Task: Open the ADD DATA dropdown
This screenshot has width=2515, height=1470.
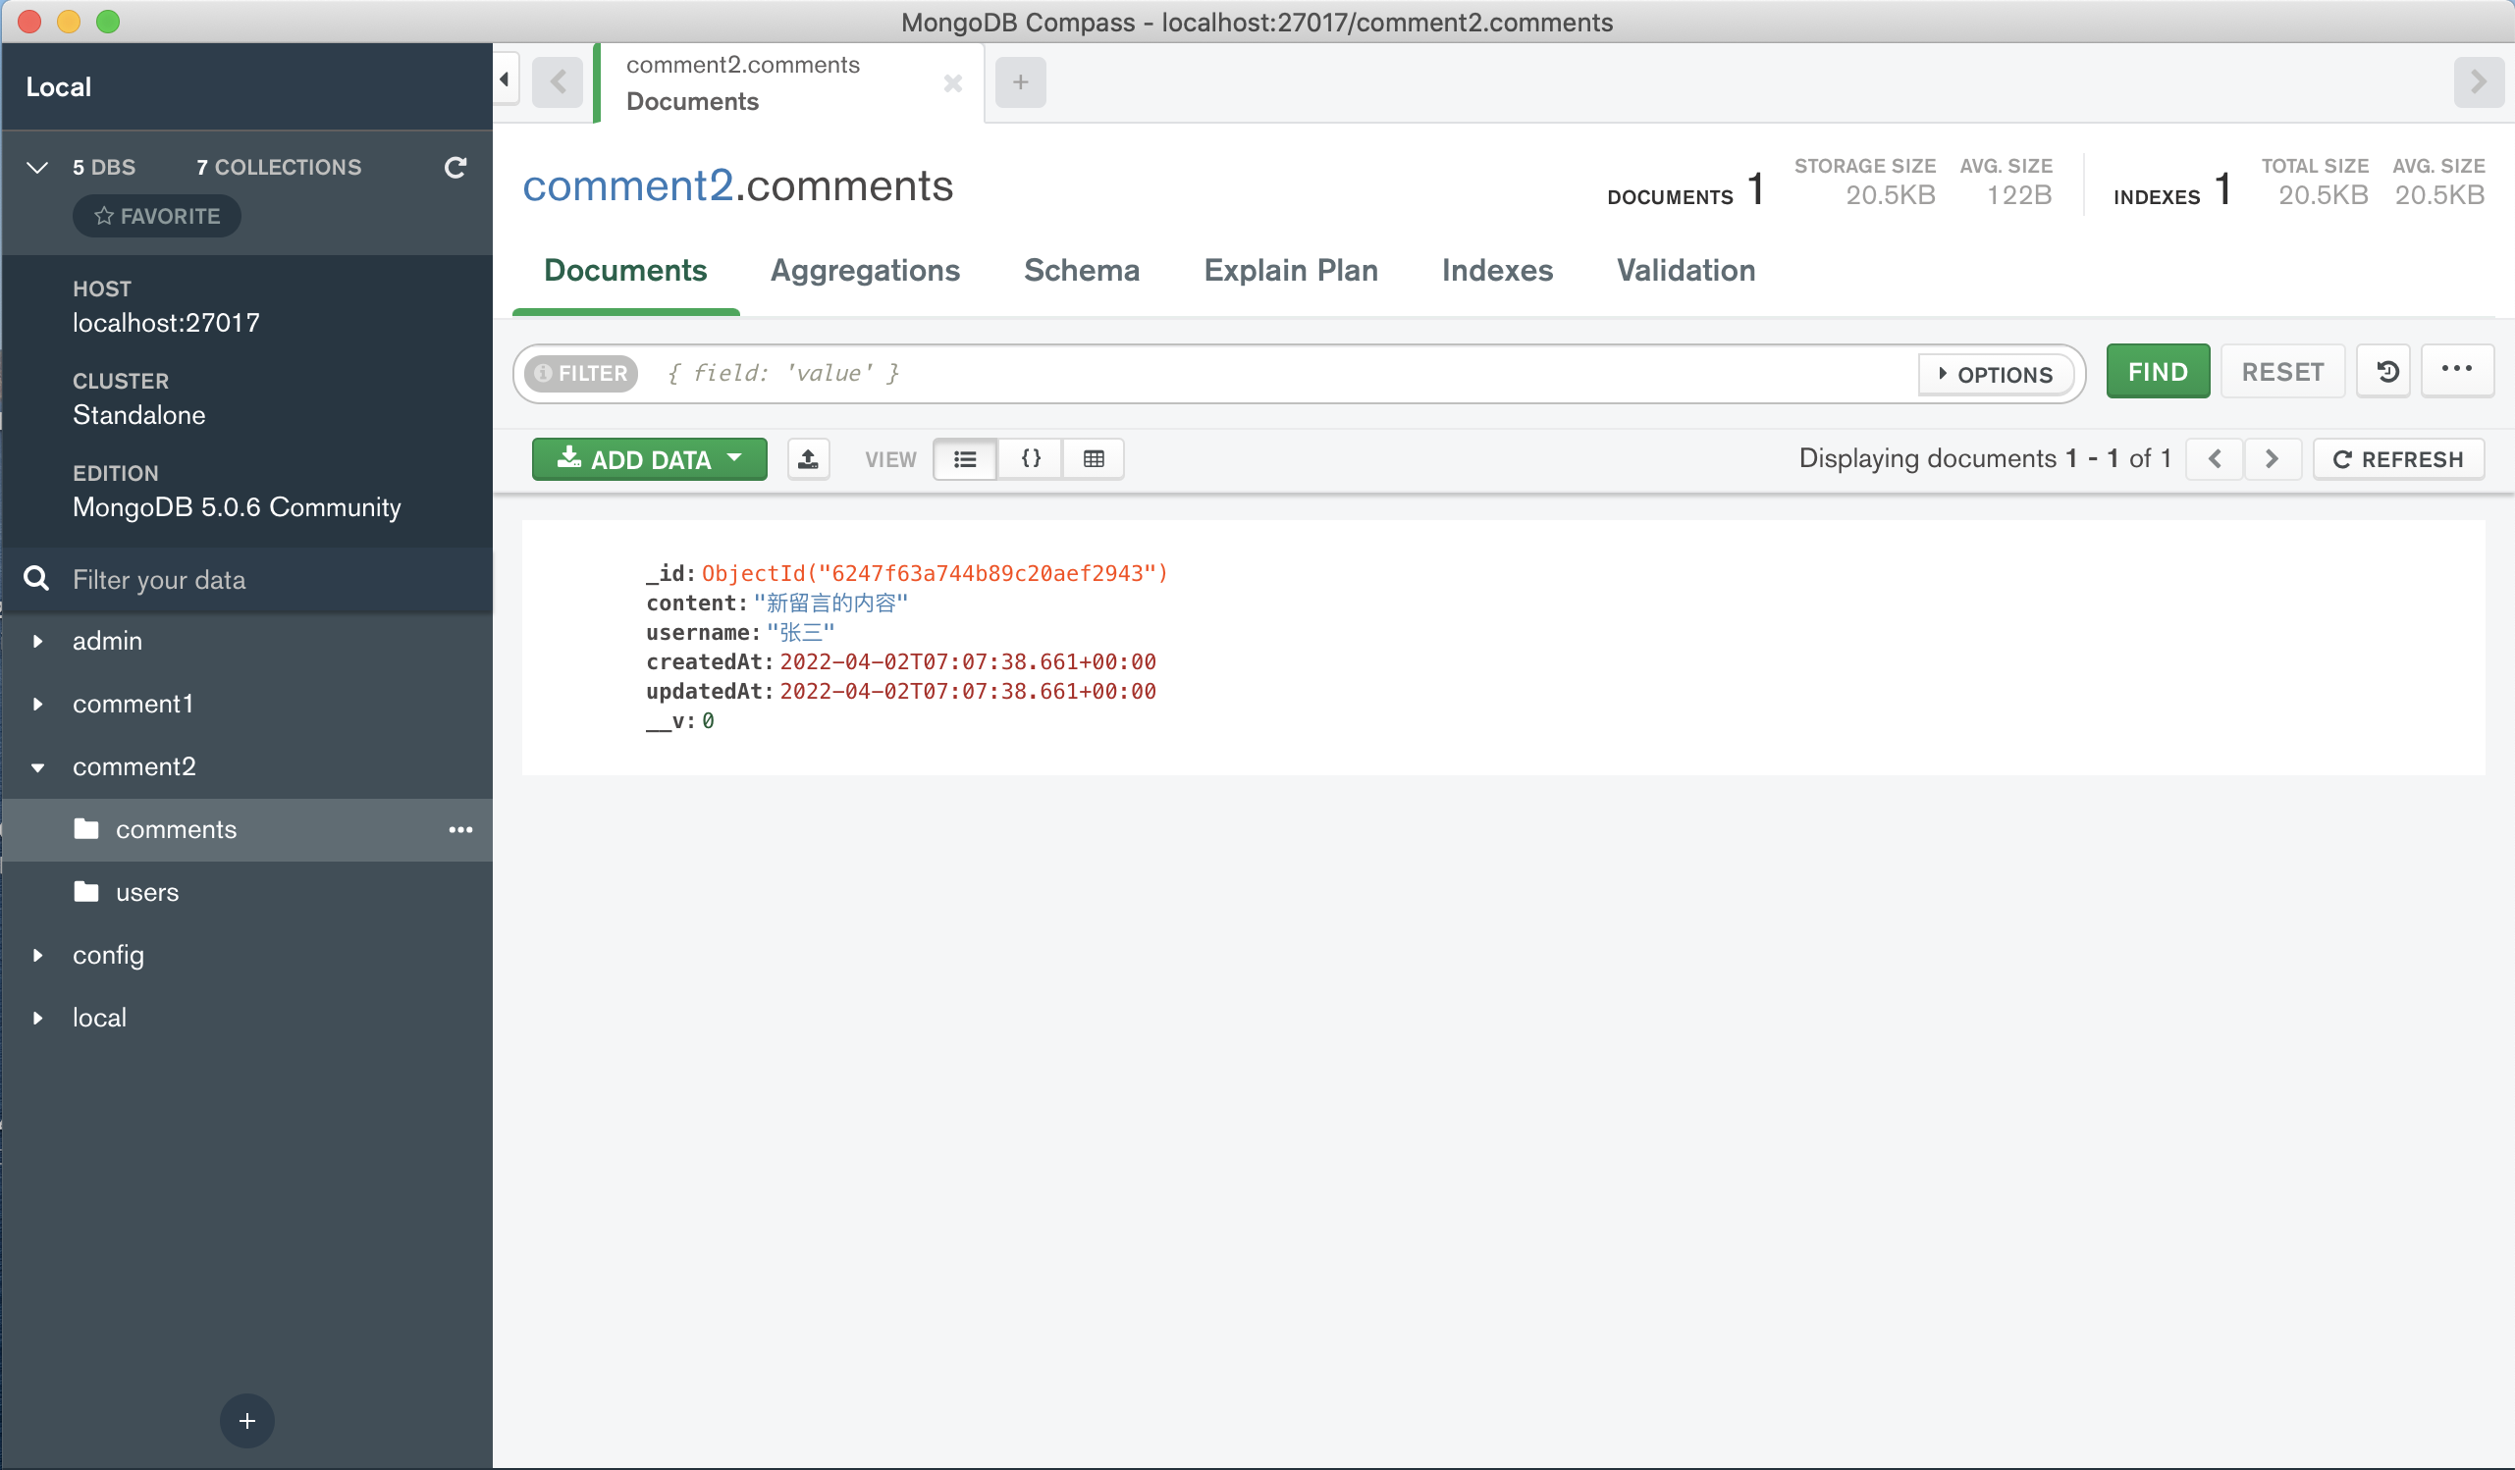Action: 650,459
